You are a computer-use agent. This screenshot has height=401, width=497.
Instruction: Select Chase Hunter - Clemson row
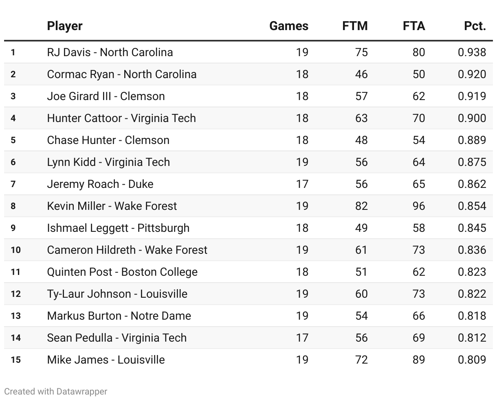tap(248, 140)
